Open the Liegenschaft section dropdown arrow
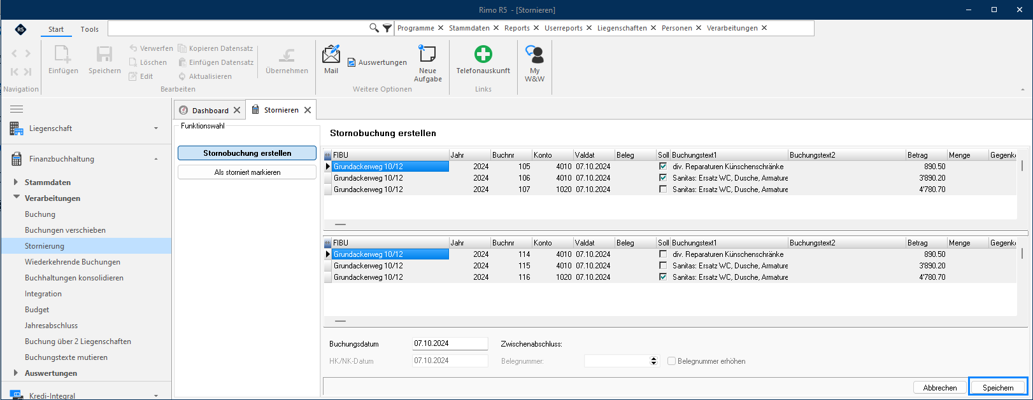Screen dimensions: 1033x400 (156, 128)
